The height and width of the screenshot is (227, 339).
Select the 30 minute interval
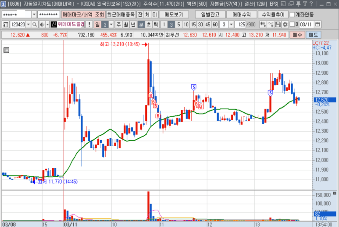pyautogui.click(x=200, y=25)
